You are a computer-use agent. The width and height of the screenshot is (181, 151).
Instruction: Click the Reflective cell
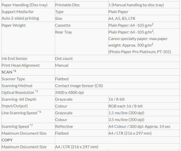(x=64, y=127)
